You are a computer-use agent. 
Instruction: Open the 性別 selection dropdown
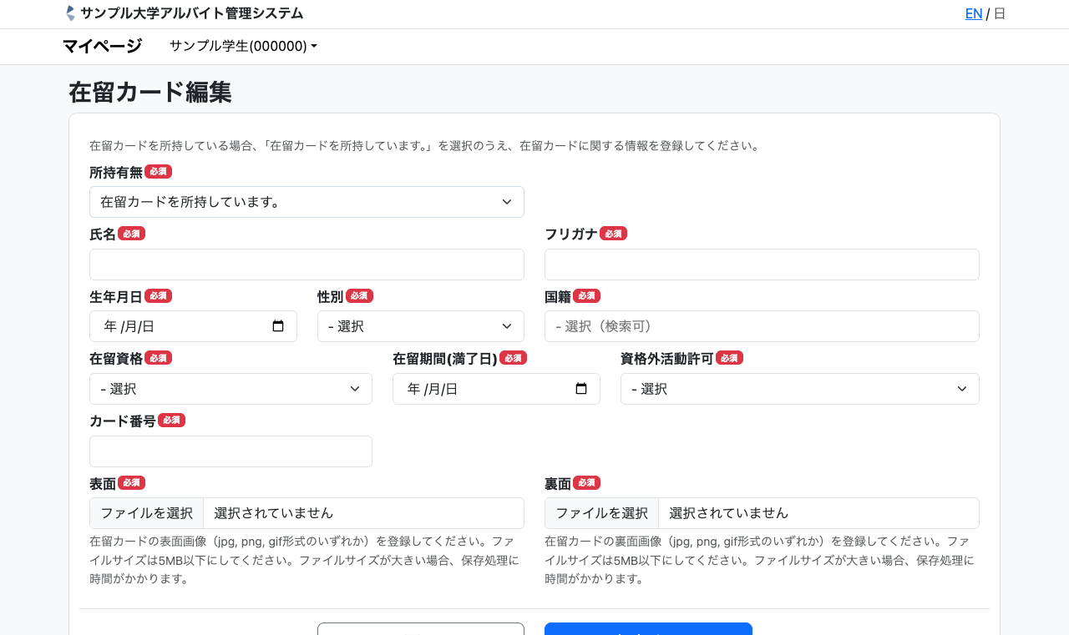420,326
